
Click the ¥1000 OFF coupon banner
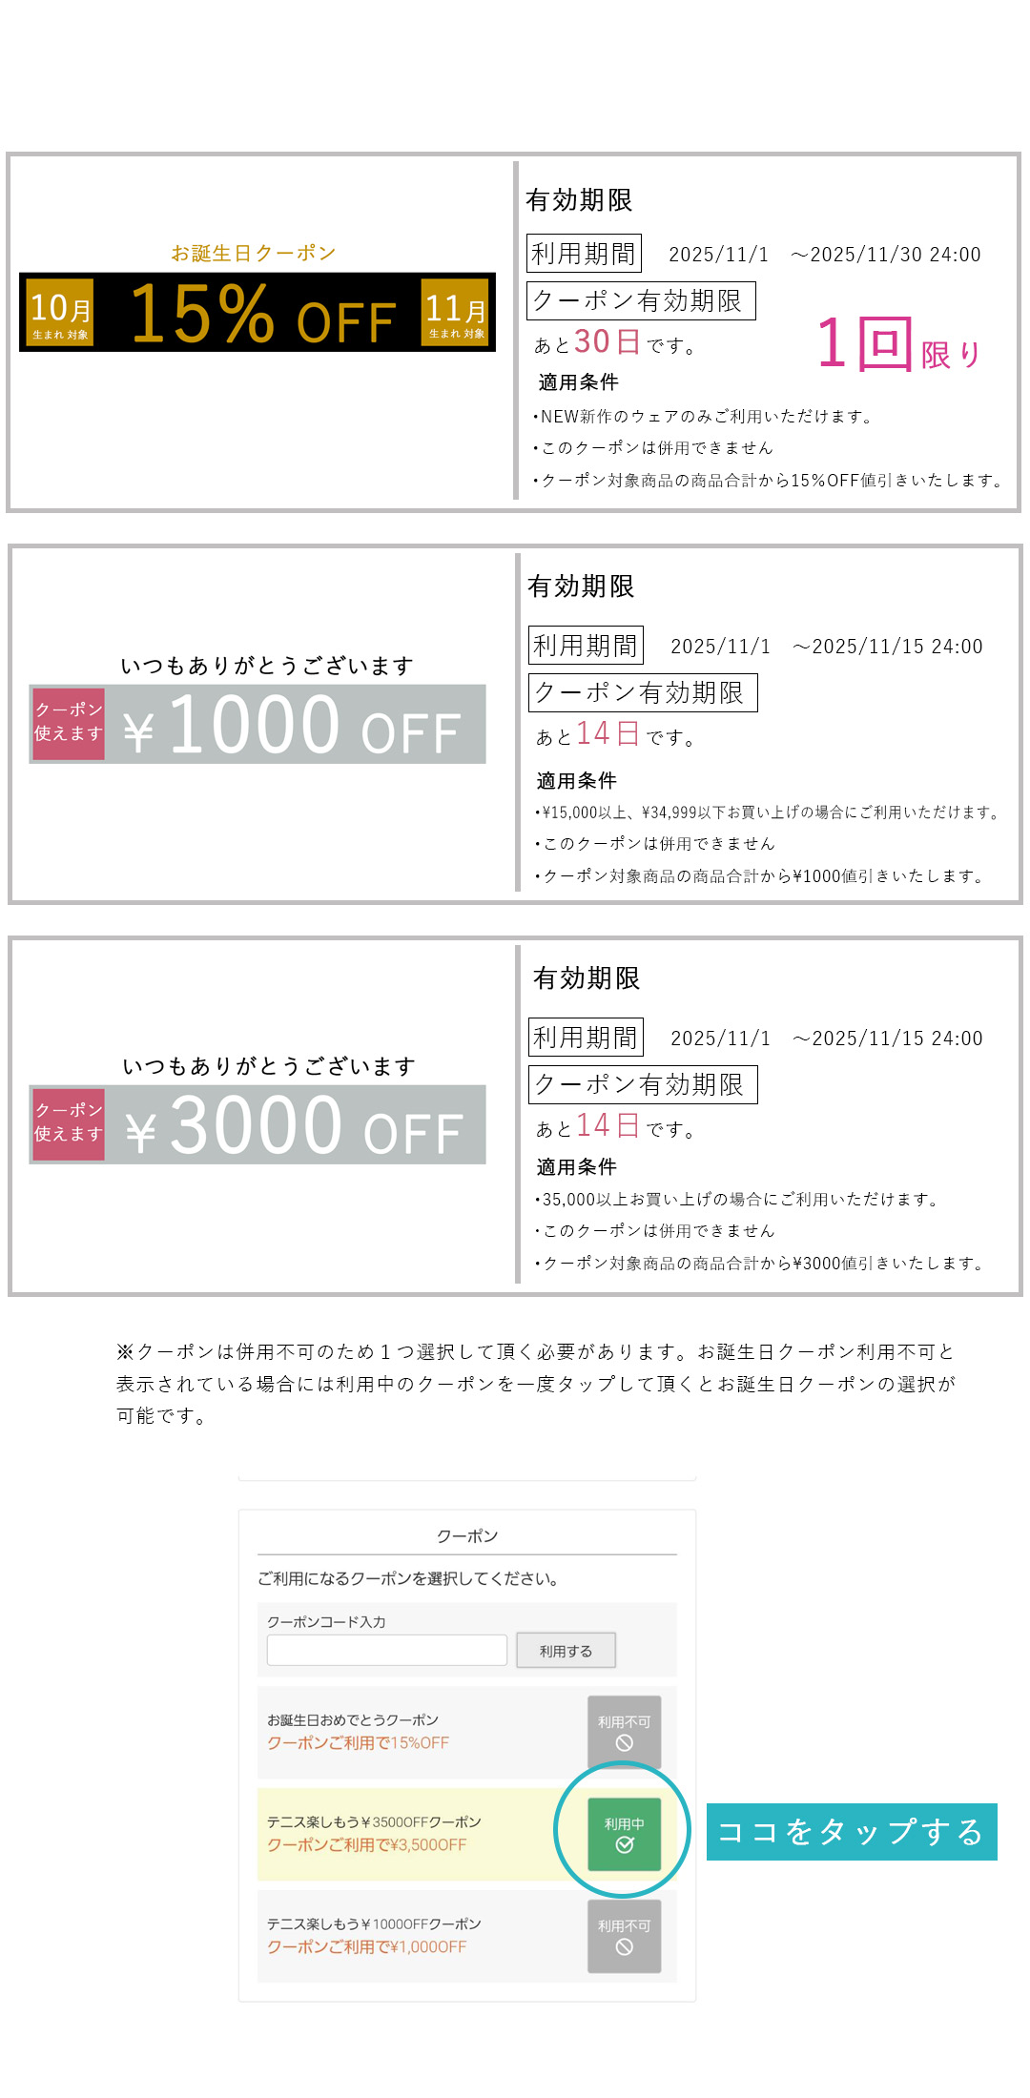pos(296,725)
